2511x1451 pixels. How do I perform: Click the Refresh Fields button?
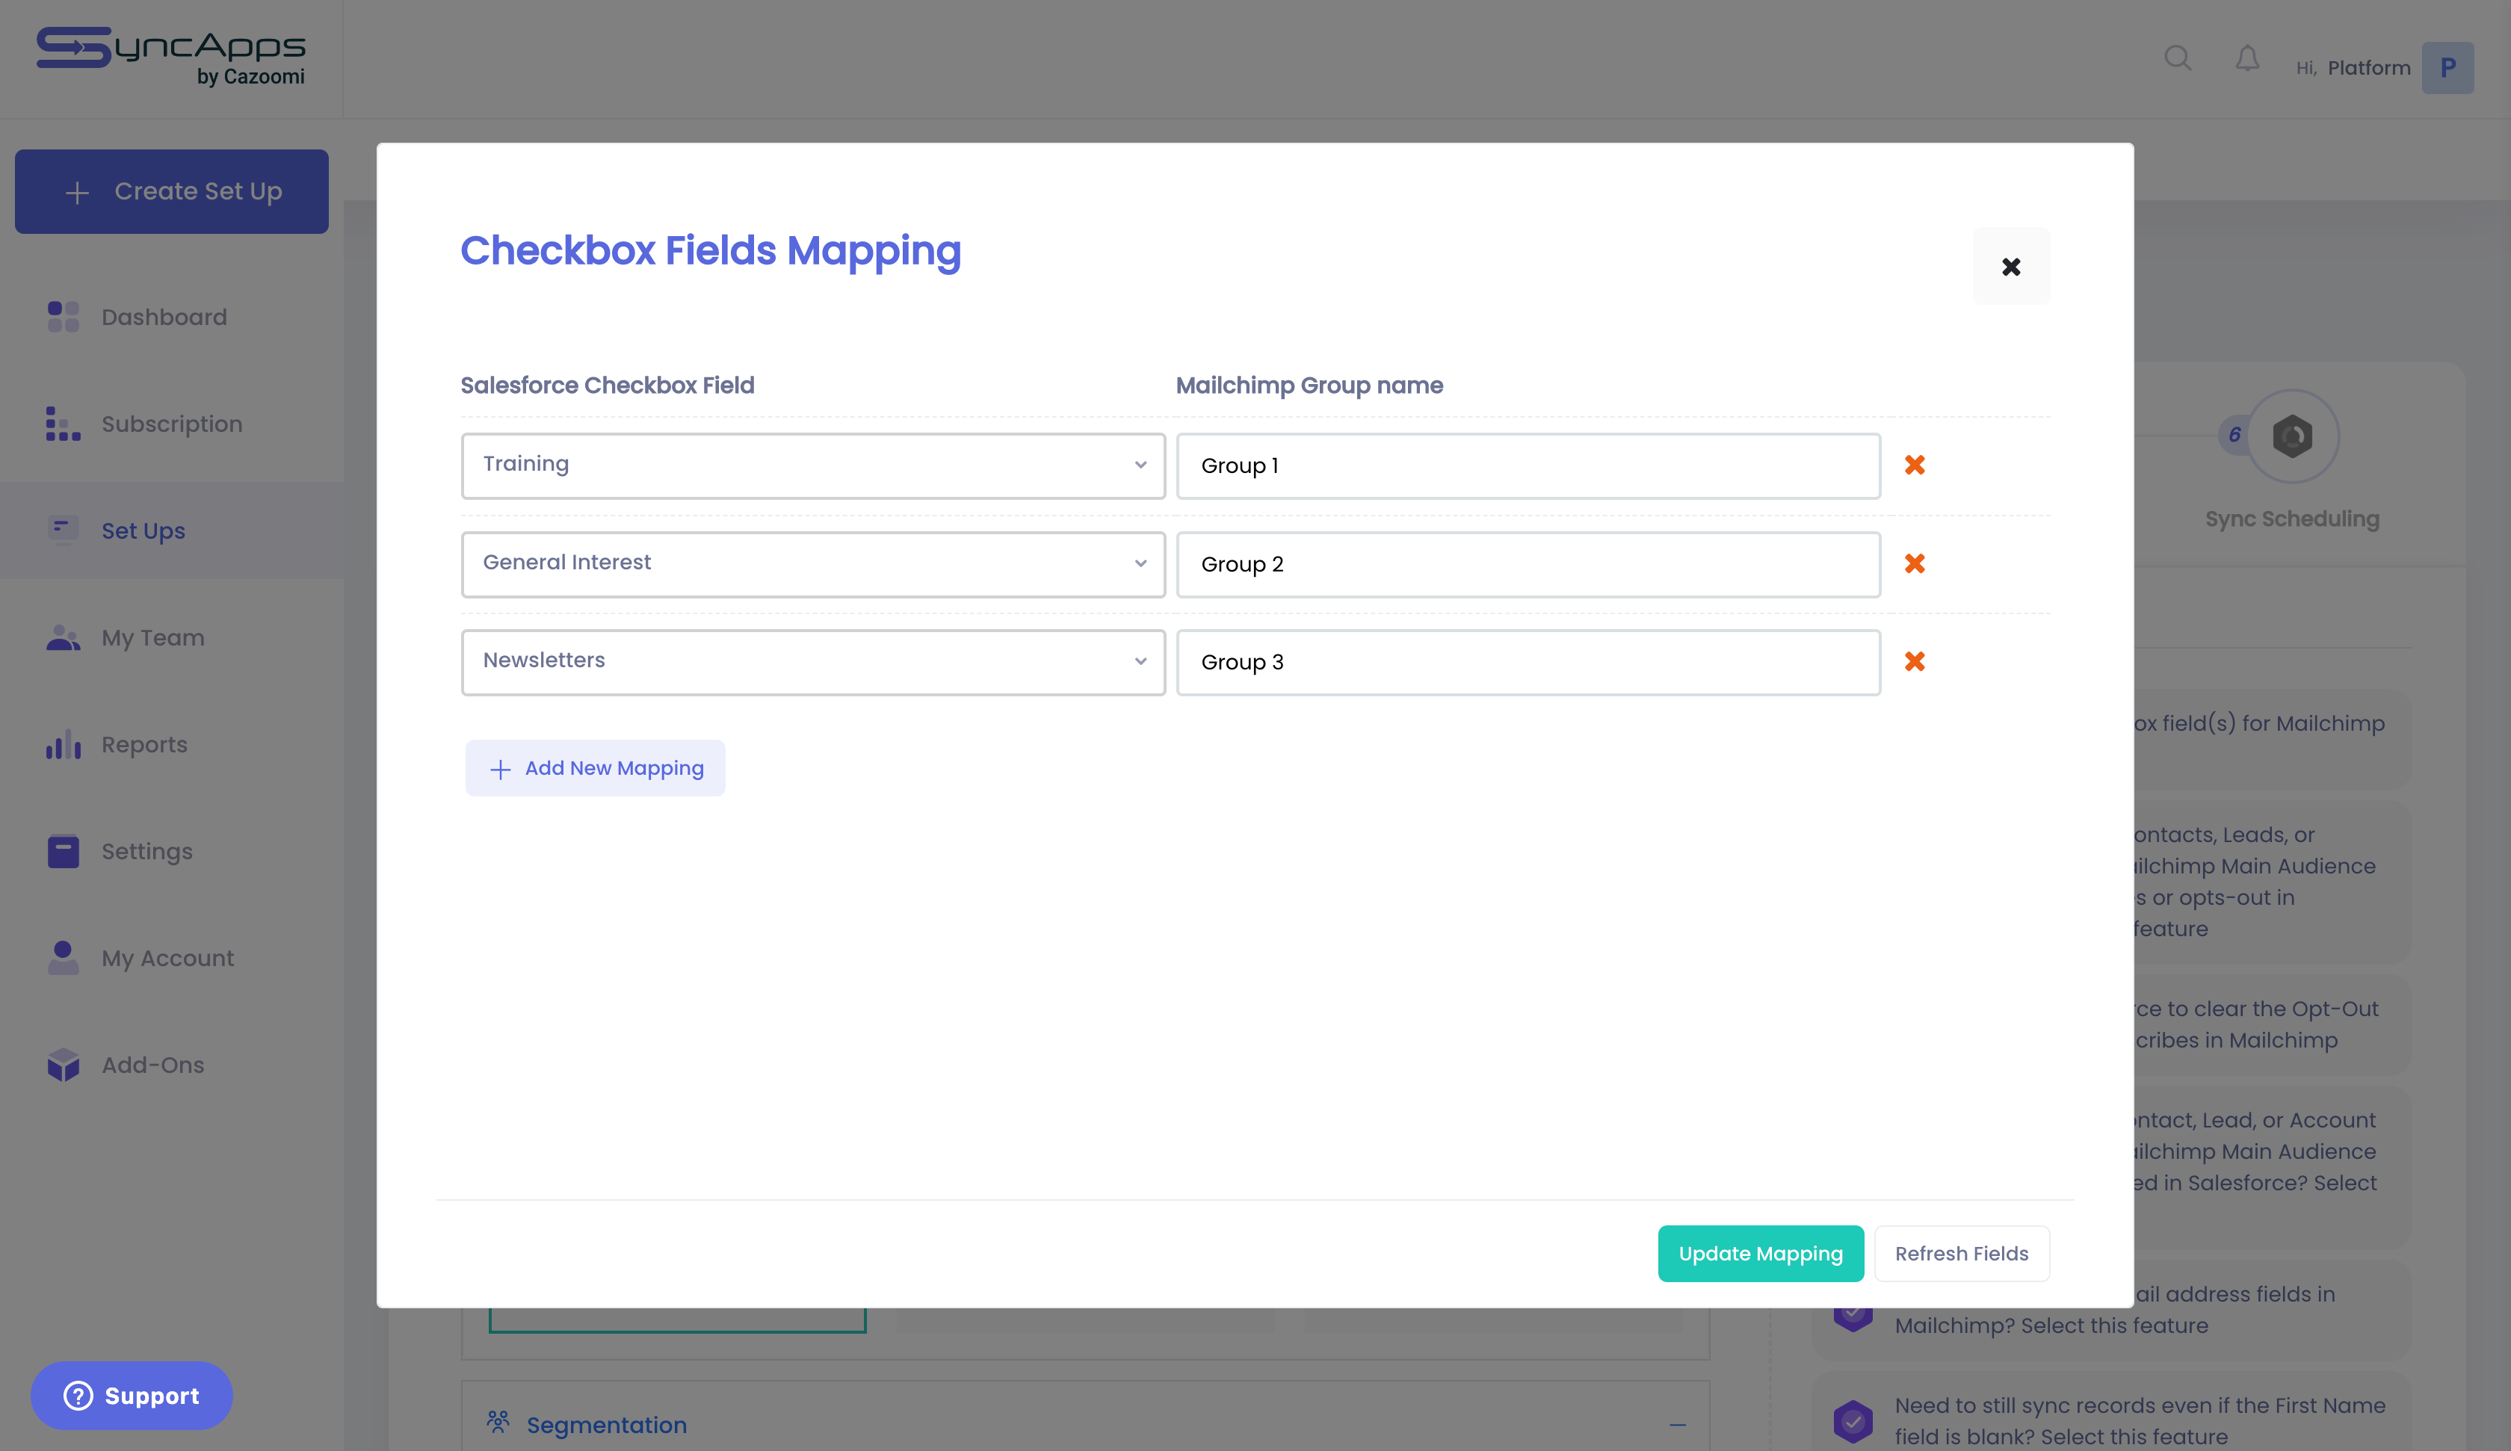pos(1961,1254)
